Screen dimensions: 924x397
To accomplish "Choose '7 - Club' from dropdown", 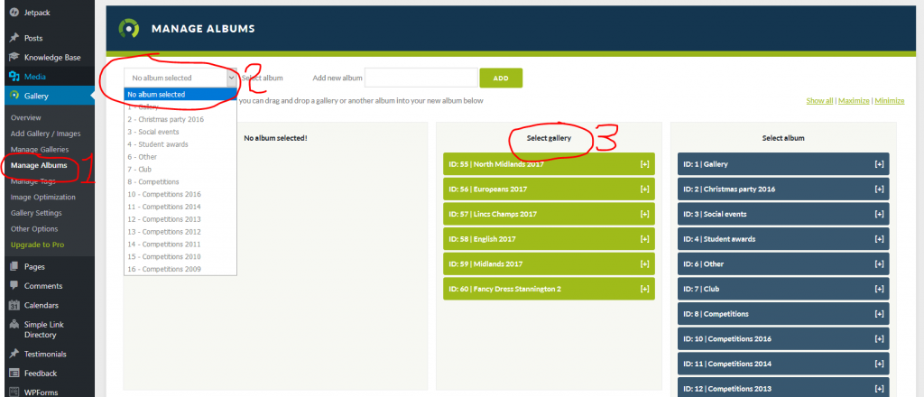I will [180, 169].
